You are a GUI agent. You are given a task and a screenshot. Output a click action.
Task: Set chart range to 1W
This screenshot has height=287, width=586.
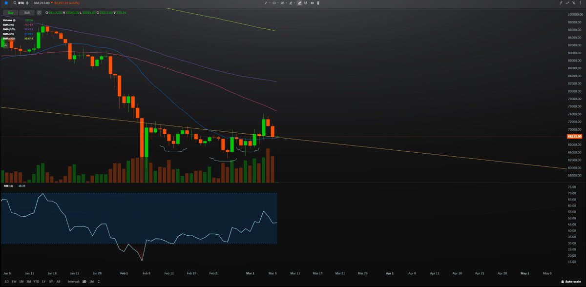[13, 282]
